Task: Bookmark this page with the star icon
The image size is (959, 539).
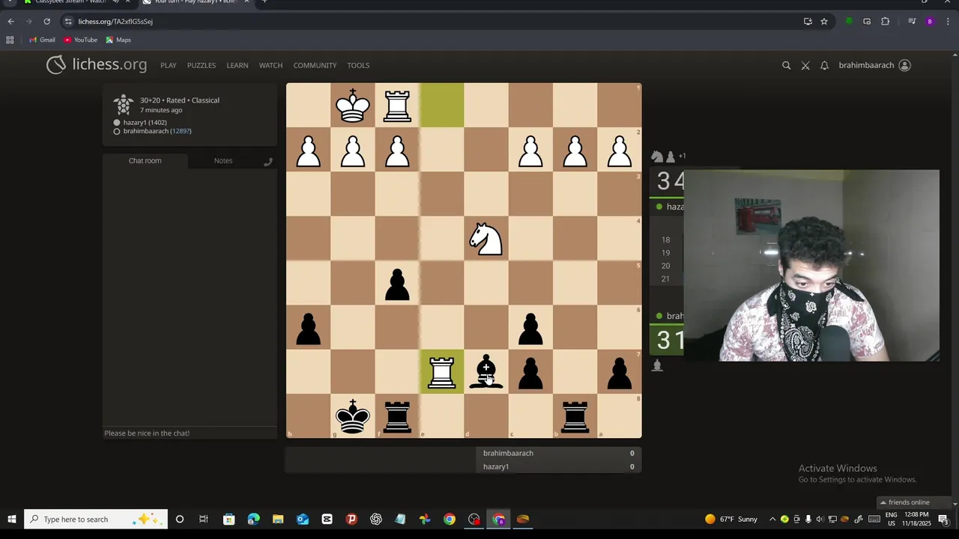Action: tap(824, 22)
